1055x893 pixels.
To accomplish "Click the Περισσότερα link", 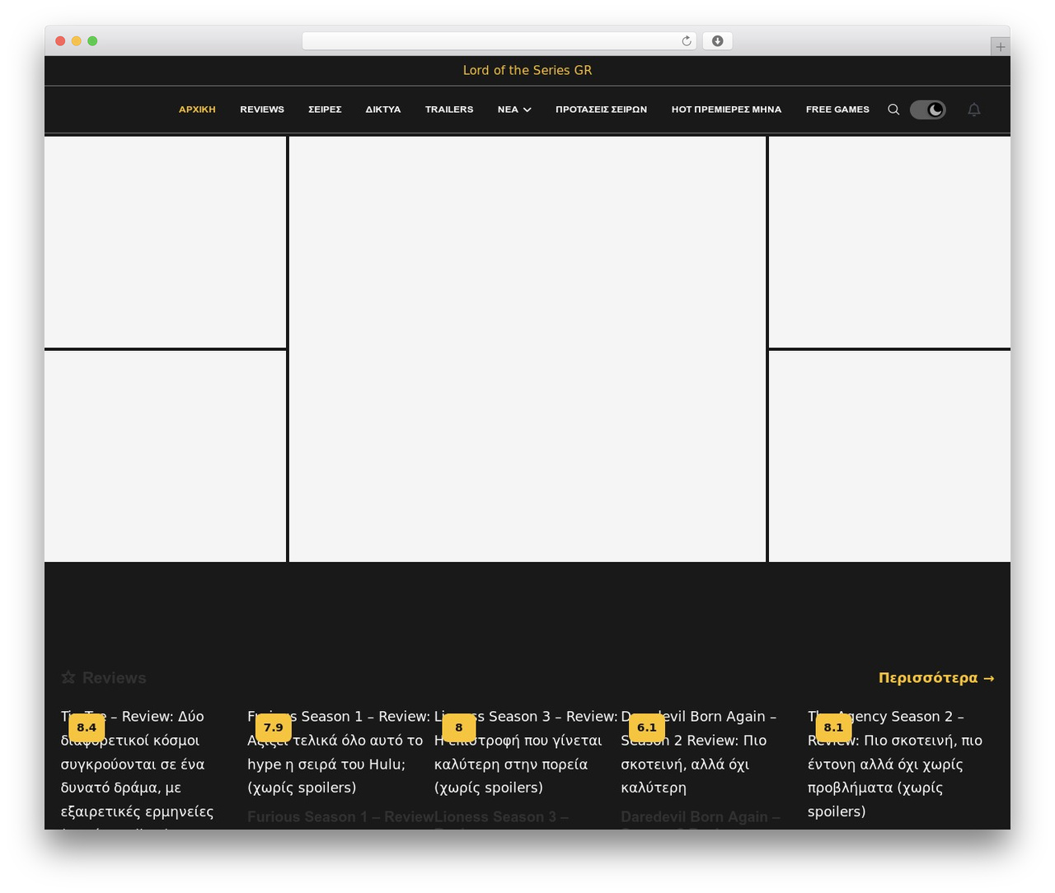I will (936, 678).
